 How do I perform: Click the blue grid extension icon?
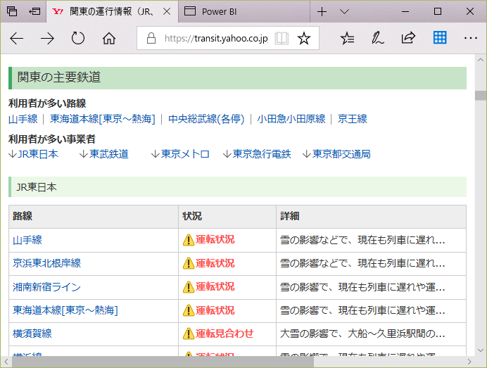pyautogui.click(x=440, y=37)
